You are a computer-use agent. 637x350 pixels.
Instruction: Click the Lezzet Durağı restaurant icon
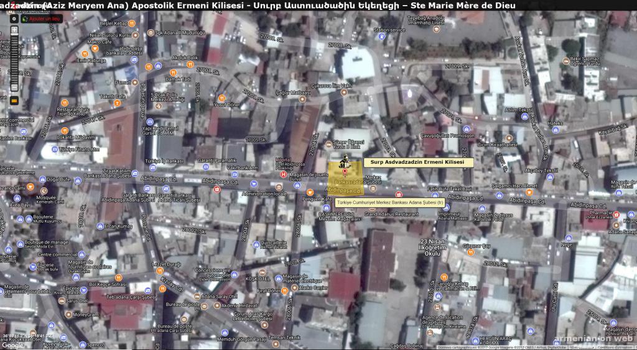(160, 271)
